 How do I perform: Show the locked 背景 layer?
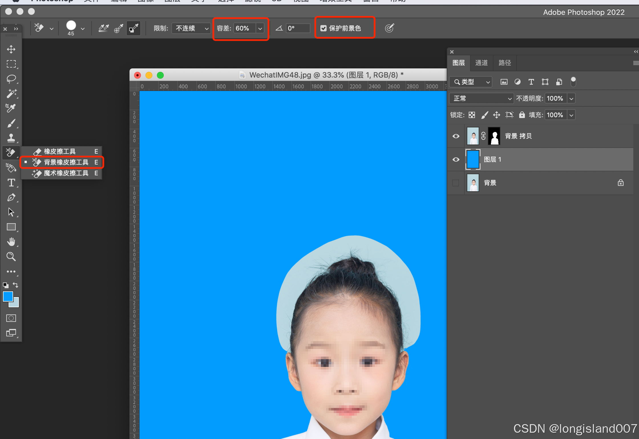click(x=456, y=183)
